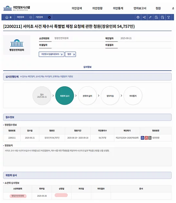Click the 본회의 심의 stage circle
Screen dimensions: 176x203
87,96
